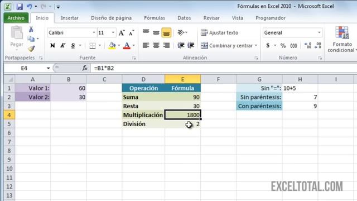Image resolution: width=357 pixels, height=201 pixels.
Task: Switch to Diseño de página tab
Action: (111, 18)
